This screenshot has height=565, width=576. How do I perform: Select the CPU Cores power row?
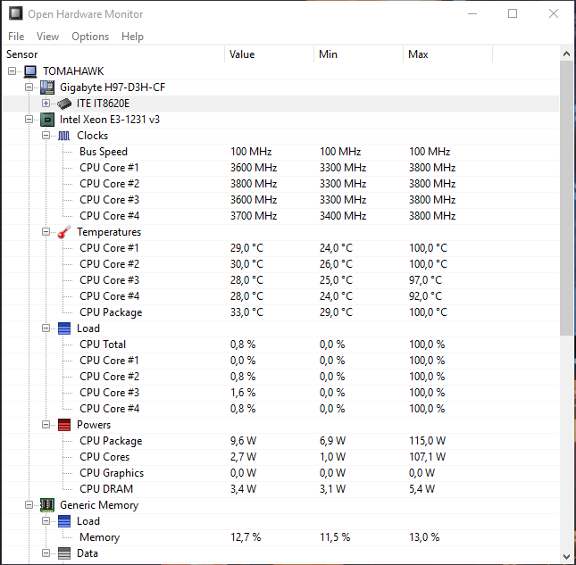(281, 457)
